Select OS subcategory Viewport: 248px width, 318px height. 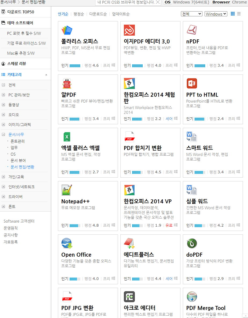click(x=13, y=154)
